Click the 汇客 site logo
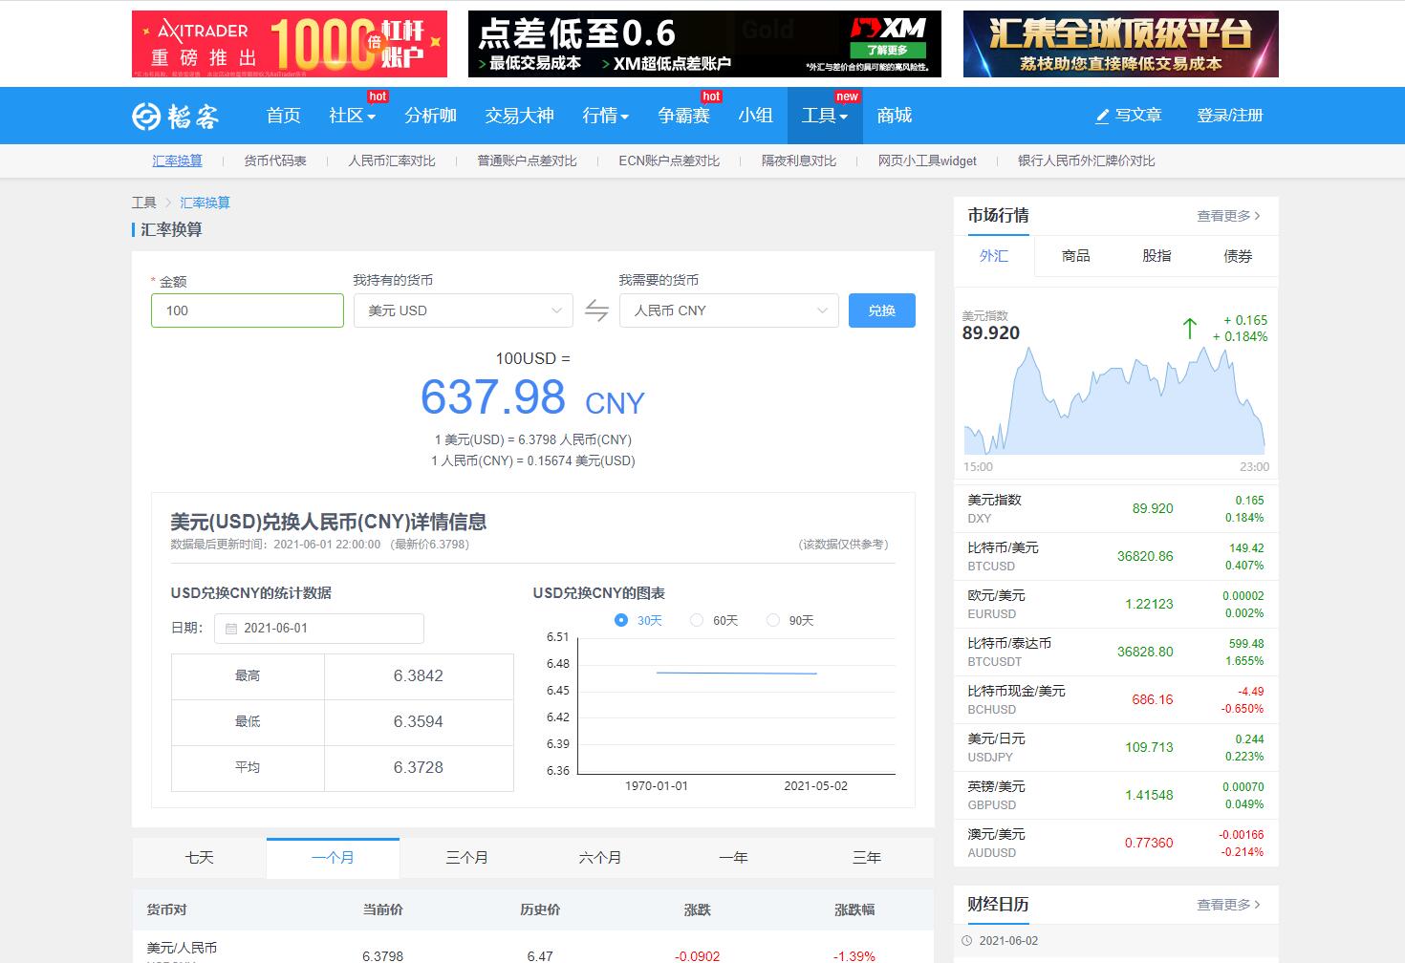The image size is (1405, 963). (176, 116)
